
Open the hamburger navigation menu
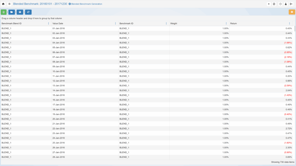[9, 4]
